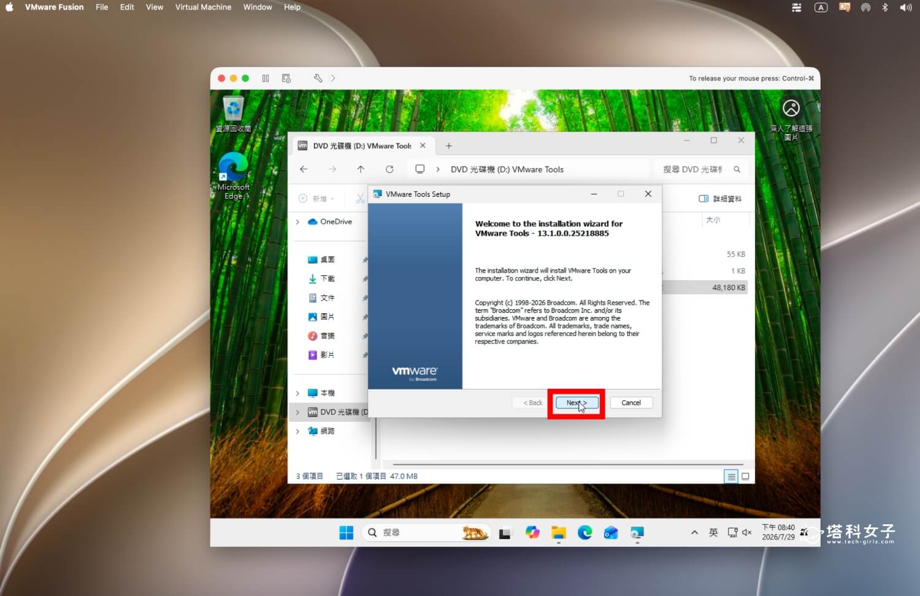
Task: Click DVD 光碟機 (D:) VMware Tools address path
Action: pyautogui.click(x=507, y=169)
